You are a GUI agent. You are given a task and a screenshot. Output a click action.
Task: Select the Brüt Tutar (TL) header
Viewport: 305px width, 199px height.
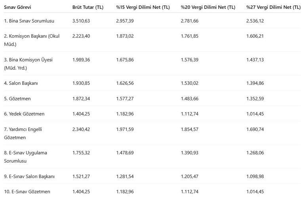coord(88,7)
